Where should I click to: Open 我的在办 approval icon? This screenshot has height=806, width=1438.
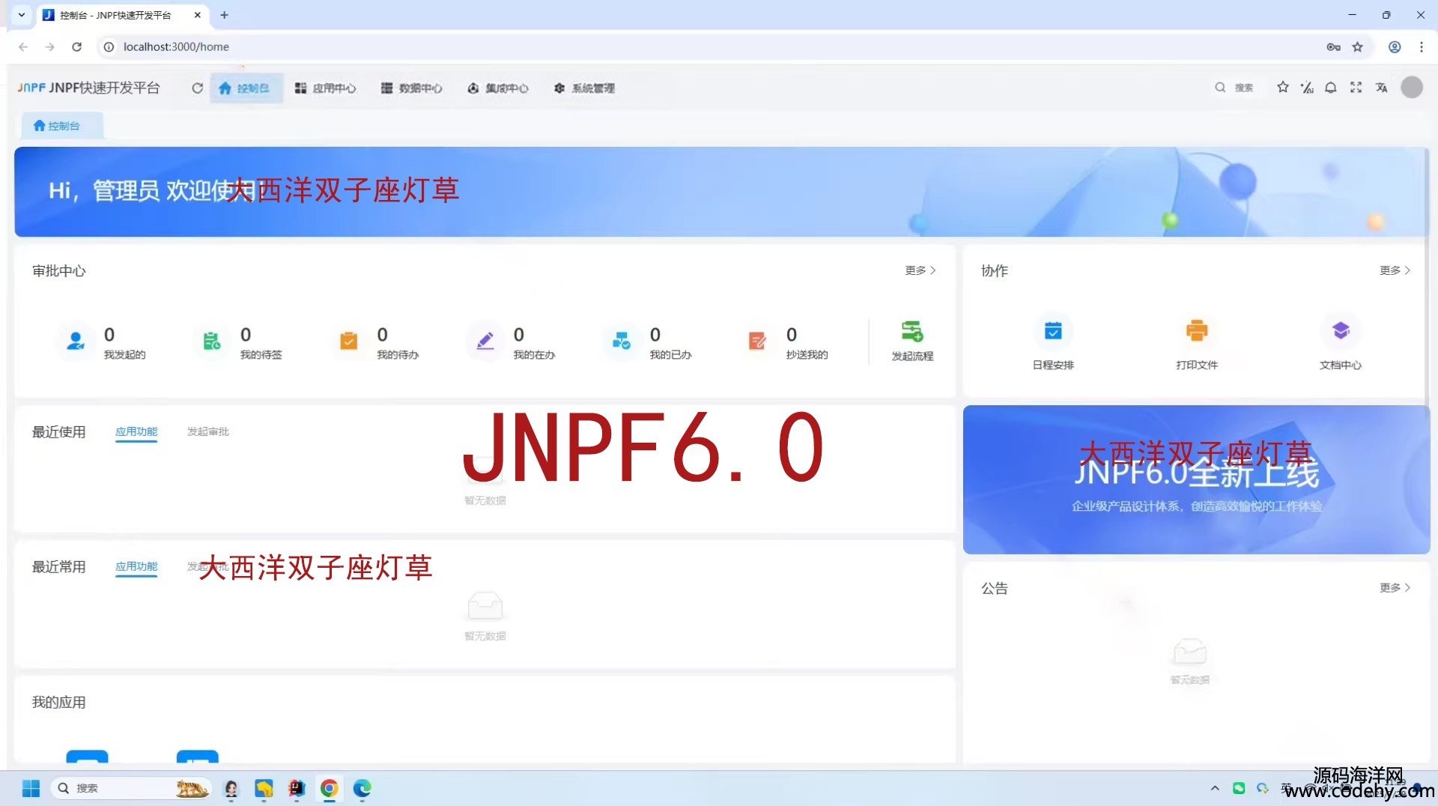[485, 342]
